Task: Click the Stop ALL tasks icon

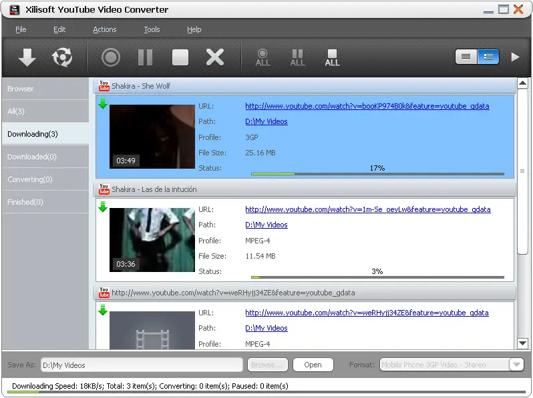Action: pyautogui.click(x=332, y=58)
